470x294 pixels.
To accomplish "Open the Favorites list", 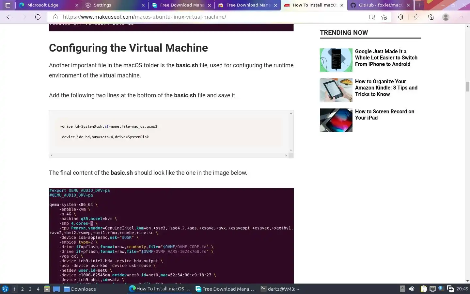I will click(416, 17).
